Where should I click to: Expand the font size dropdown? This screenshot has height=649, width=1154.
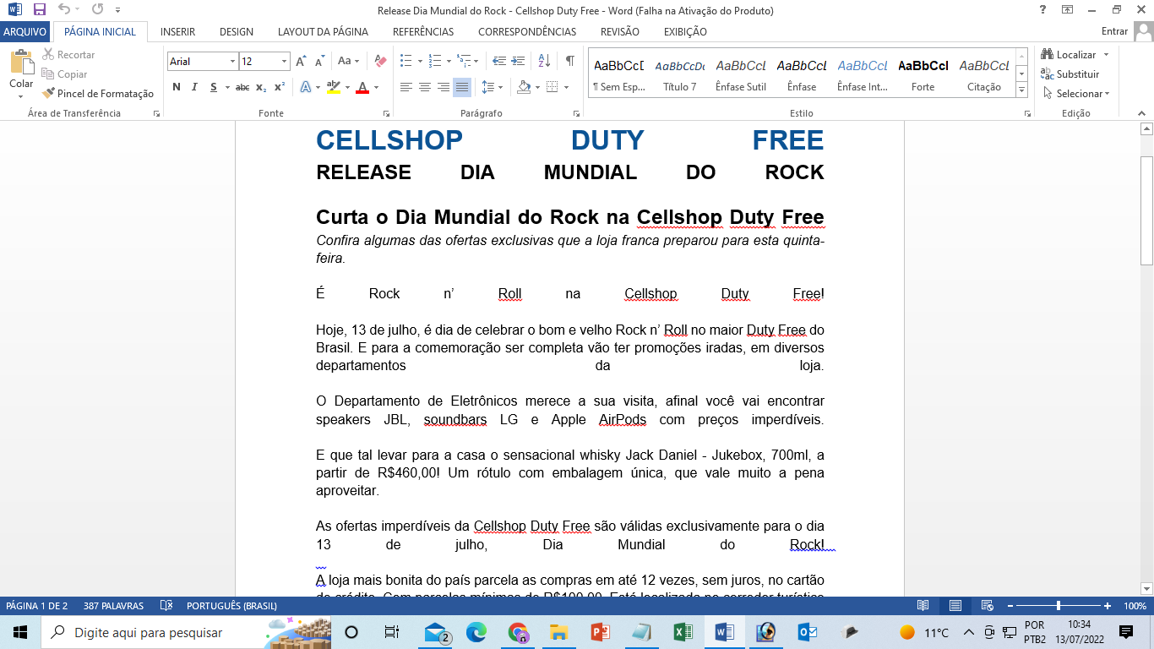[x=284, y=62]
